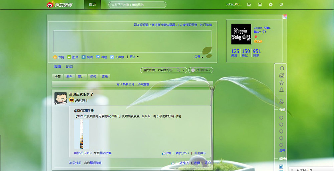Open sidebar person-with-heart icon
Image resolution: width=334 pixels, height=171 pixels.
281,101
